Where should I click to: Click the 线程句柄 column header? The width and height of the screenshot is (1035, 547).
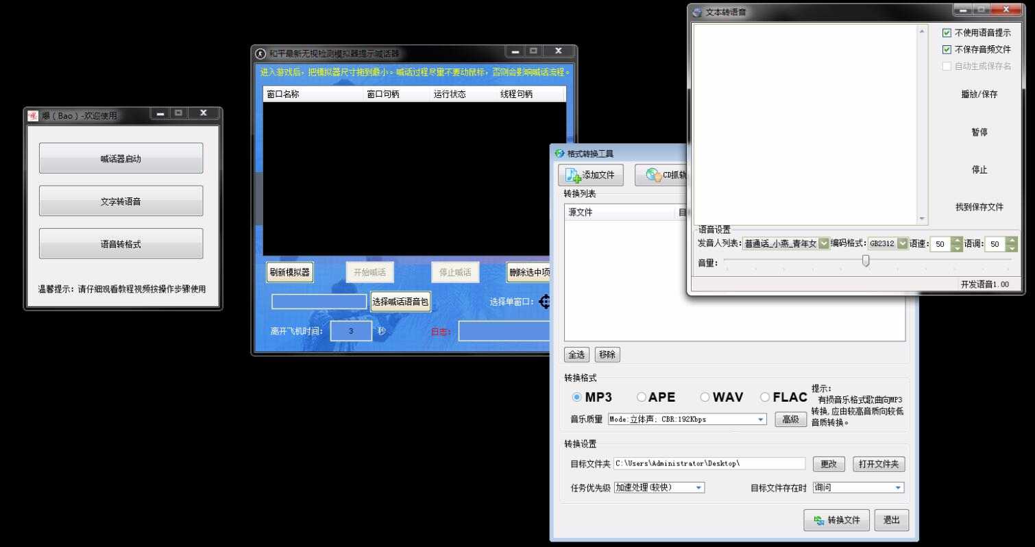click(x=530, y=95)
